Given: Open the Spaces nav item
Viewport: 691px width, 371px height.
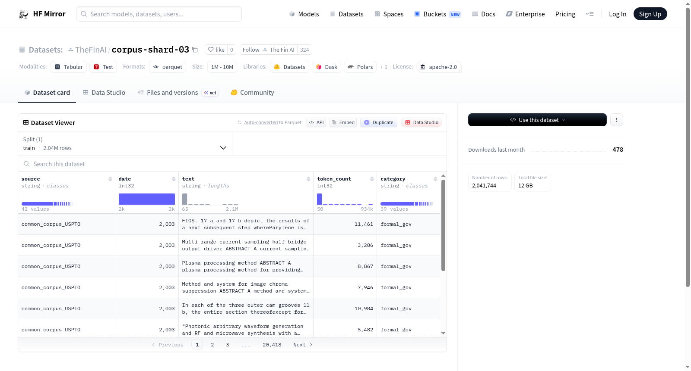Looking at the screenshot, I should tap(389, 14).
